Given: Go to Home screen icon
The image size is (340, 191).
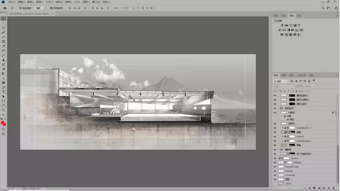Looking at the screenshot, I should [5, 8].
